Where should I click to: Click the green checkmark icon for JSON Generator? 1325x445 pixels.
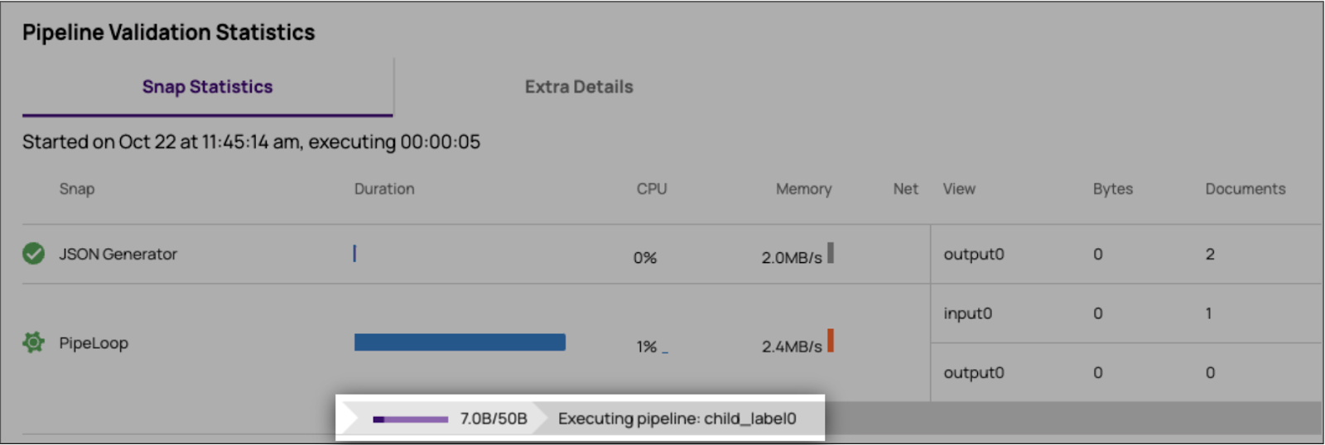coord(33,253)
